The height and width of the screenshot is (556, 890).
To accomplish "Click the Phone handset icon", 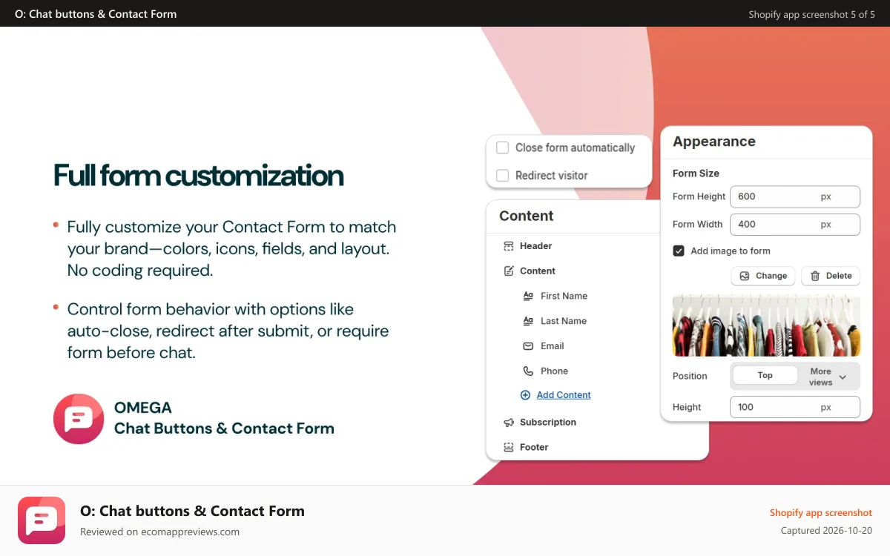I will pyautogui.click(x=528, y=371).
